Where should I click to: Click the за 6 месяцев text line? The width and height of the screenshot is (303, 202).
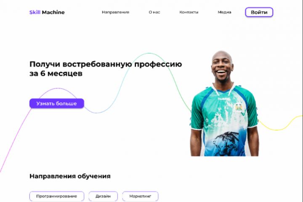point(56,74)
